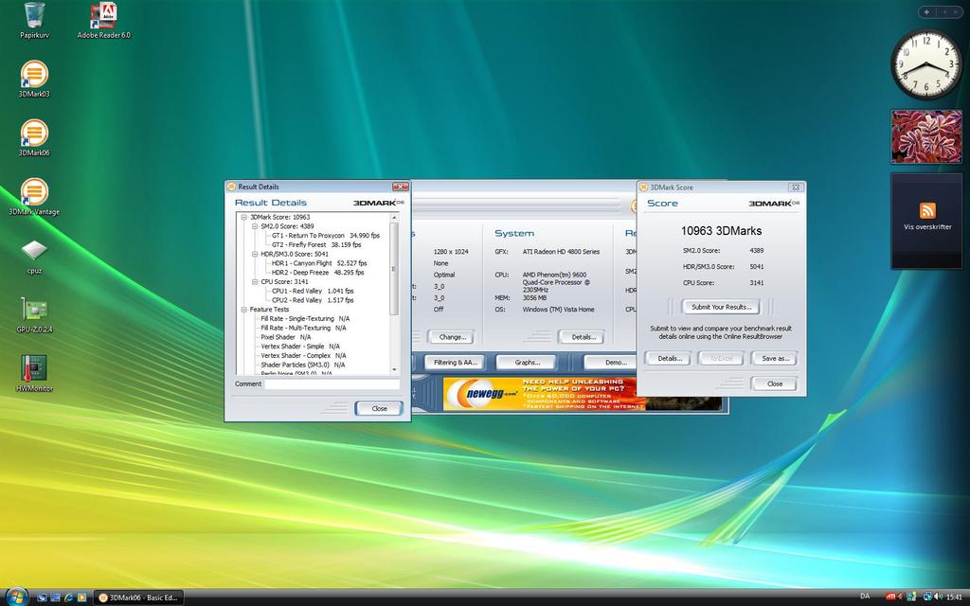Select the 3DMark Vantage desktop shortcut

[35, 197]
